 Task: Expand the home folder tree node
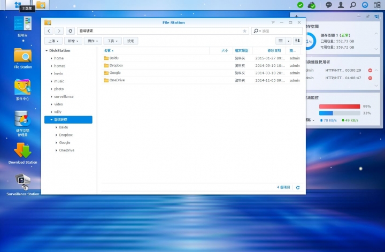tap(51, 58)
